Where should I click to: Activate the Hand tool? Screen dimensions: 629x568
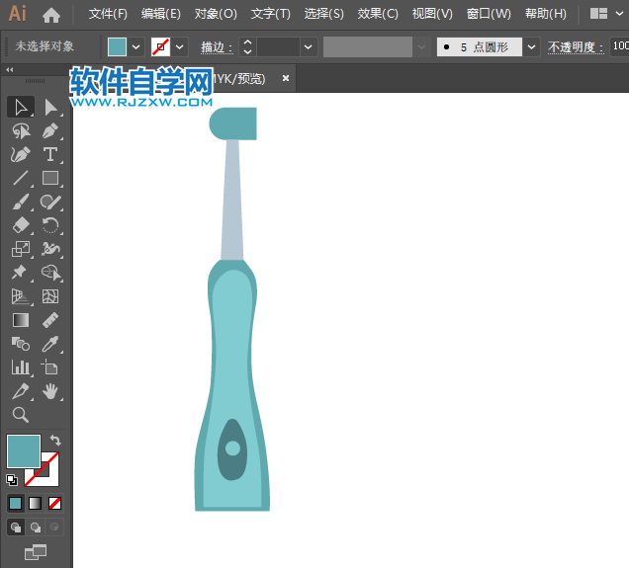50,391
